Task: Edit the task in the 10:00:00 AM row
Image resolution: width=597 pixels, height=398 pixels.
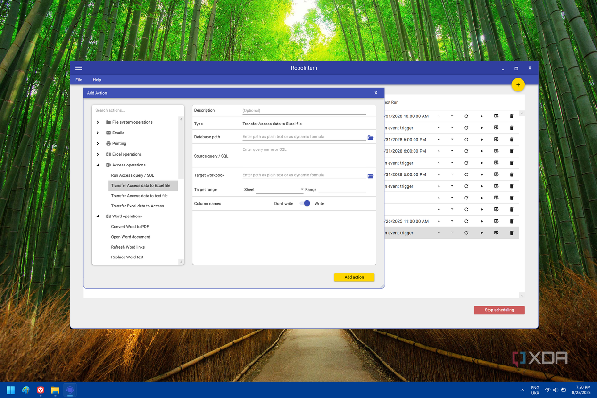Action: (496, 116)
